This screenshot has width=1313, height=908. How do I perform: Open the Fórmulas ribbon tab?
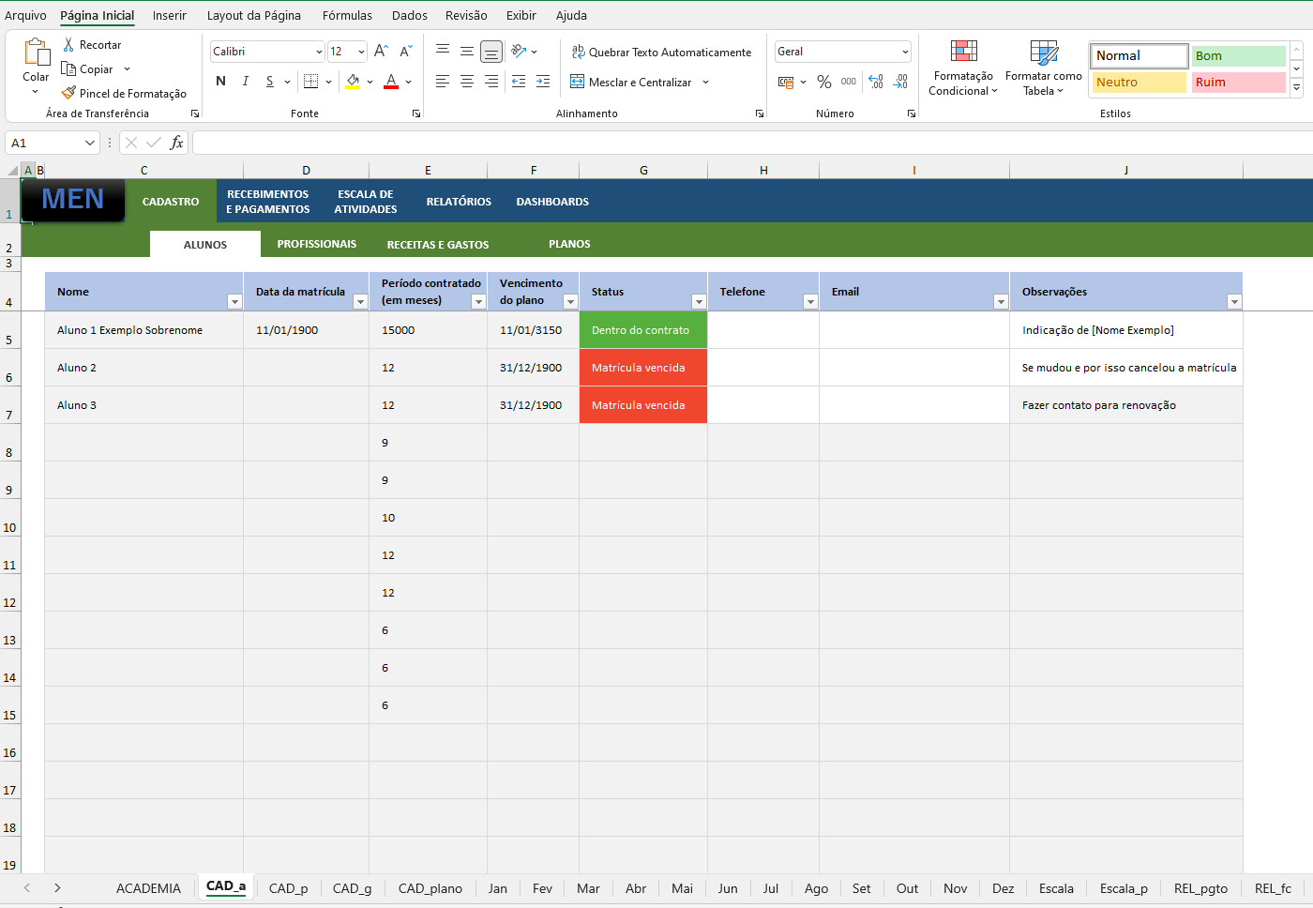click(347, 15)
